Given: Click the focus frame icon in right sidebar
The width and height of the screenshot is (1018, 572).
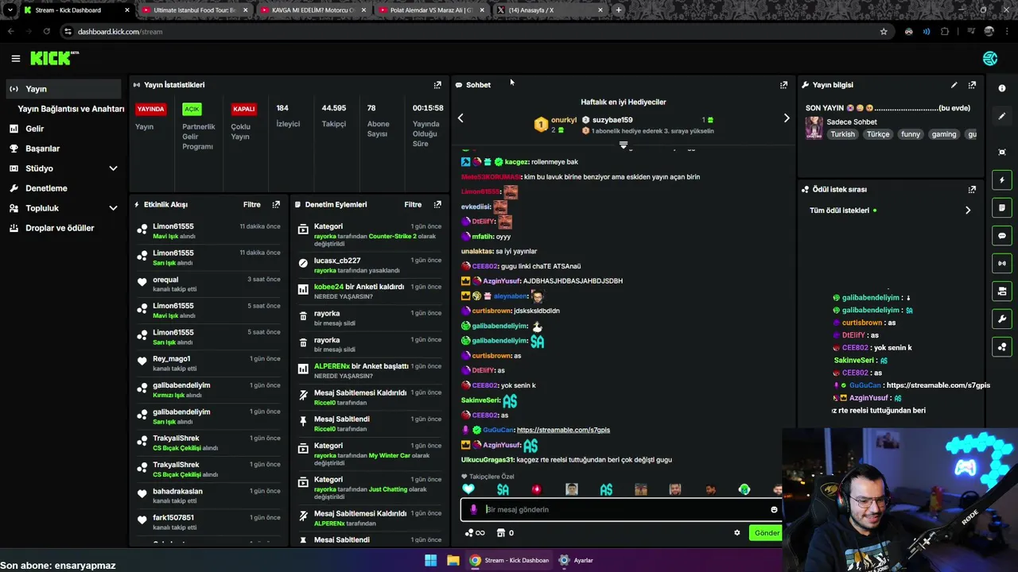Looking at the screenshot, I should (x=1002, y=152).
